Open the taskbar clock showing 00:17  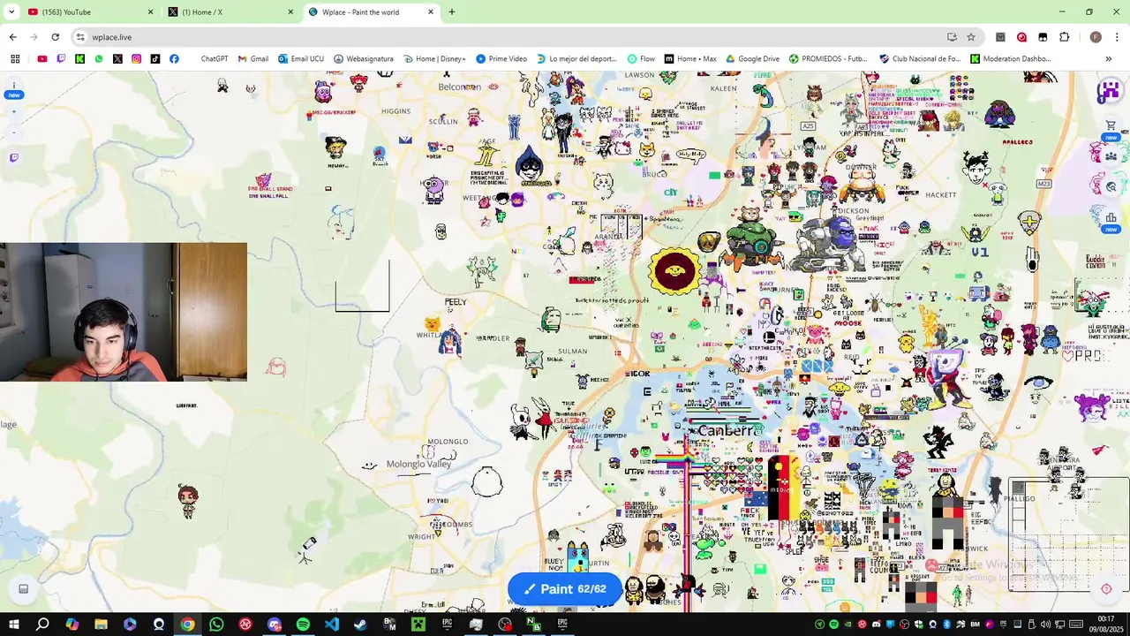coord(1106,624)
